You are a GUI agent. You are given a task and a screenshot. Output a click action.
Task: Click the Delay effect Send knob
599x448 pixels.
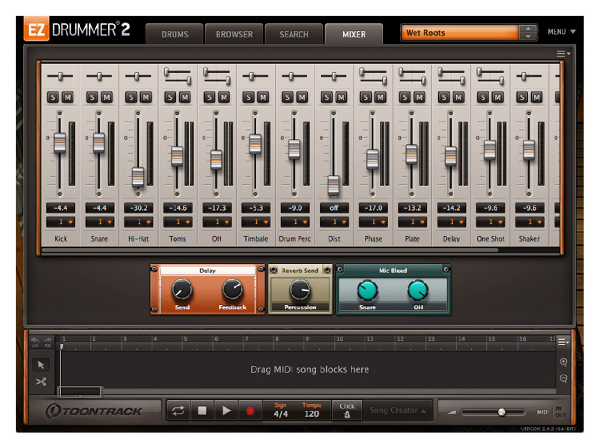pos(182,289)
